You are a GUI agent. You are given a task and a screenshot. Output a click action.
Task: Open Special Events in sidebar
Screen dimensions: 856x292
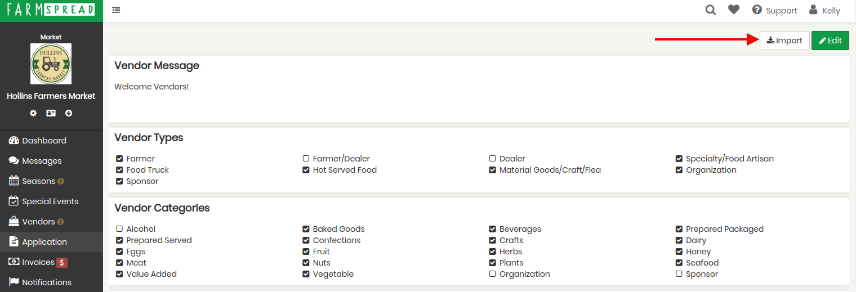[x=51, y=201]
